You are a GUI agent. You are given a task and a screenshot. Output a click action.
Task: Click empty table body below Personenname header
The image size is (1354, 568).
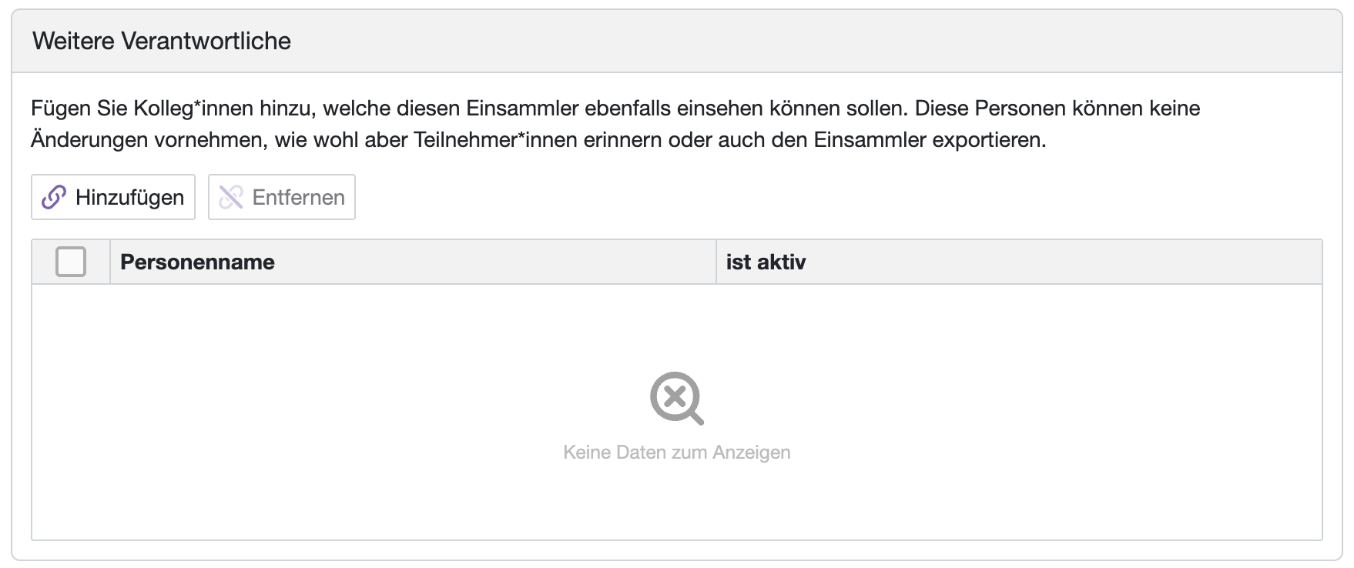[308, 346]
